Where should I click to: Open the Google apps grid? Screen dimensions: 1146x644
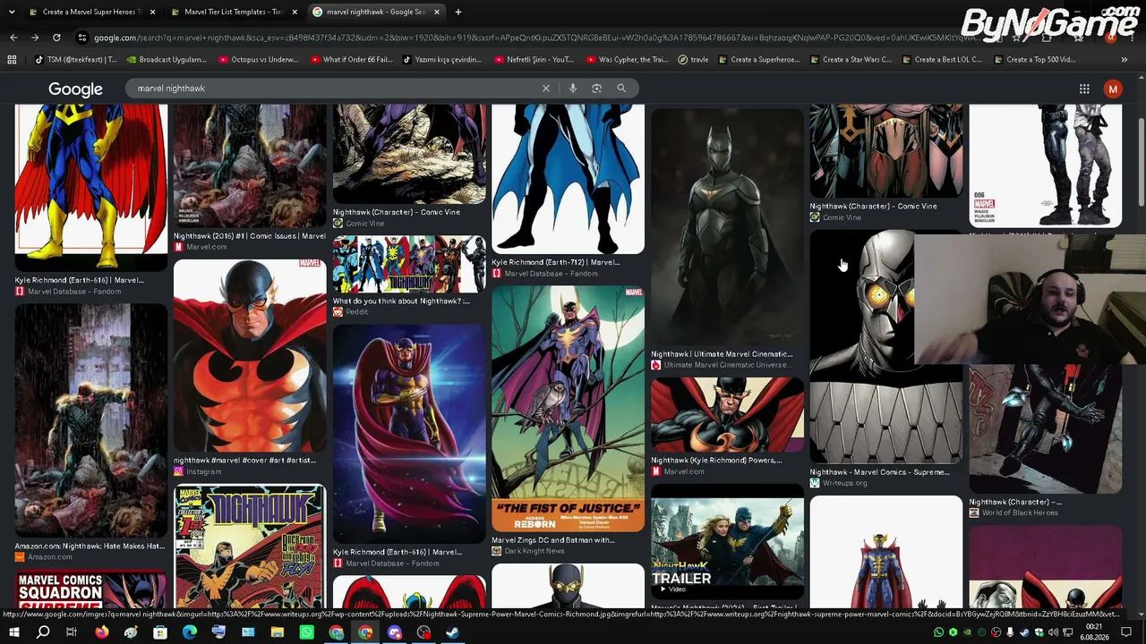[x=1084, y=89]
